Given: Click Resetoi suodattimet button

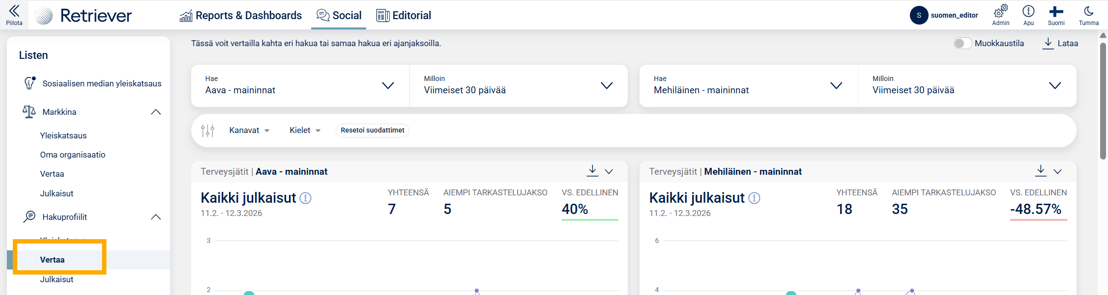Looking at the screenshot, I should point(372,131).
